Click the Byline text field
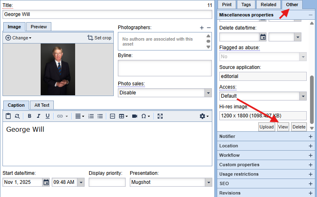The height and width of the screenshot is (197, 317). point(165,68)
